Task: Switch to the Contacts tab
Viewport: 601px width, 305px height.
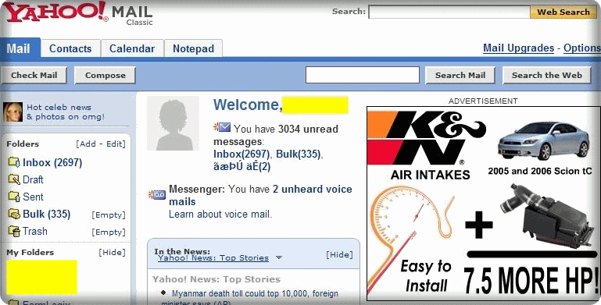Action: point(70,48)
